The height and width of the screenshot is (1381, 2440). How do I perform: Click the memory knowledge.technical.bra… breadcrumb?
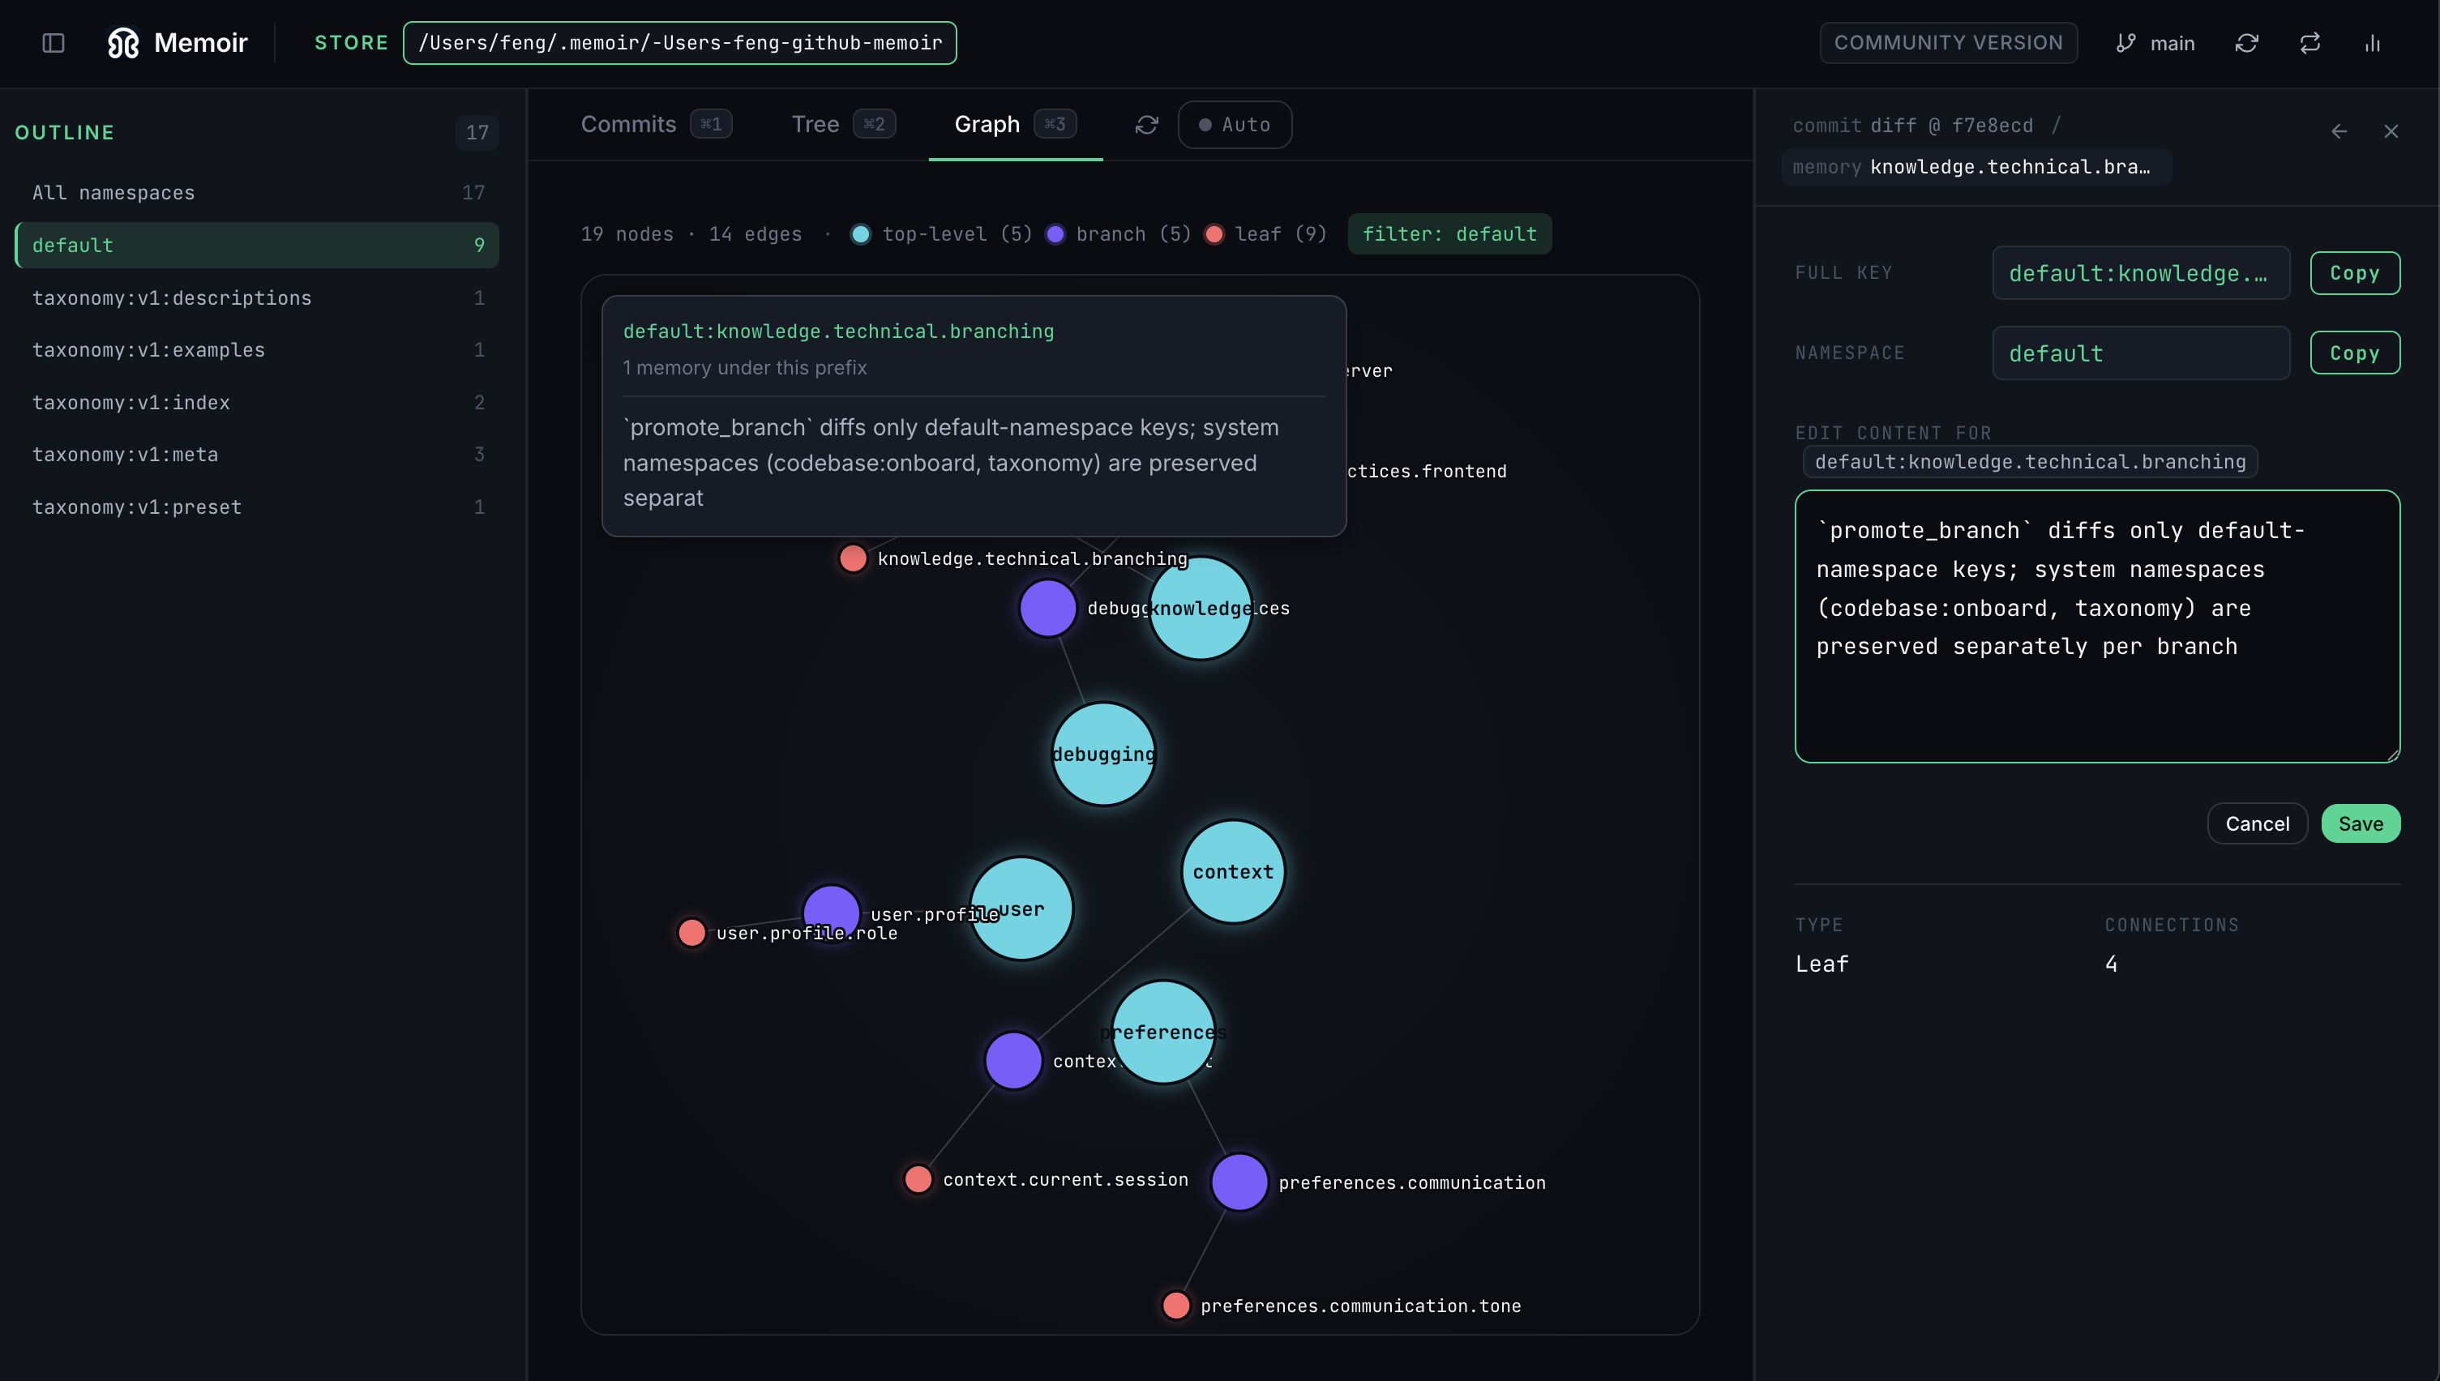coord(1976,167)
